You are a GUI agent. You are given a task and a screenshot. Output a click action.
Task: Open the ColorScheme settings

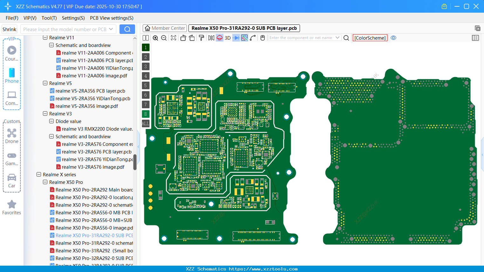pos(370,38)
